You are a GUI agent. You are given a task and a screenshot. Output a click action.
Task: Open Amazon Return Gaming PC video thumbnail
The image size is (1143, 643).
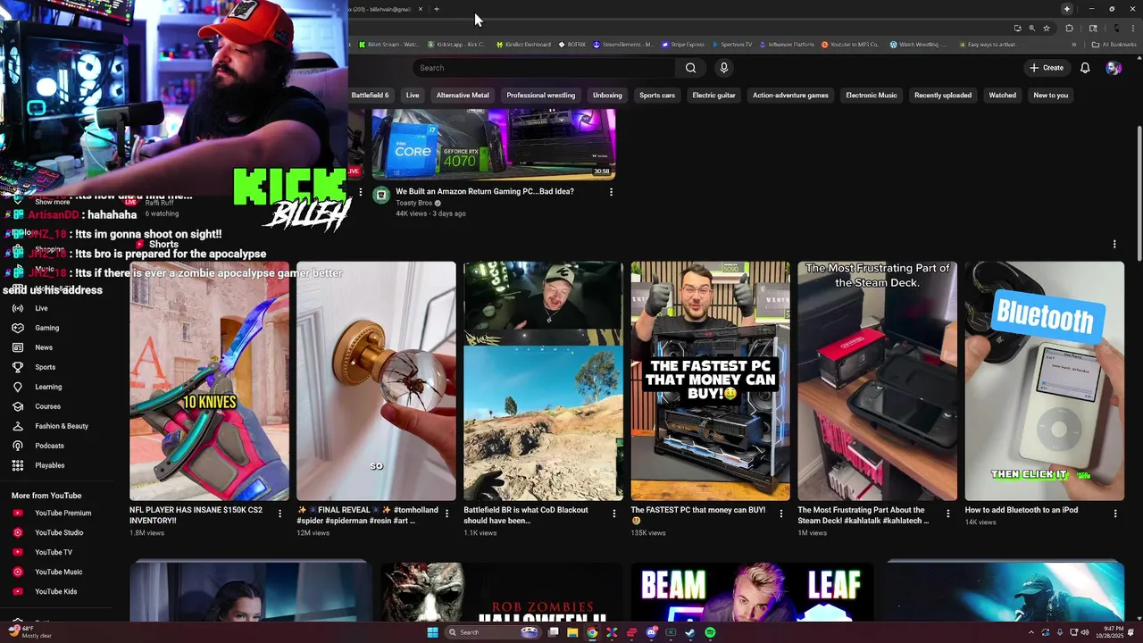[494, 144]
